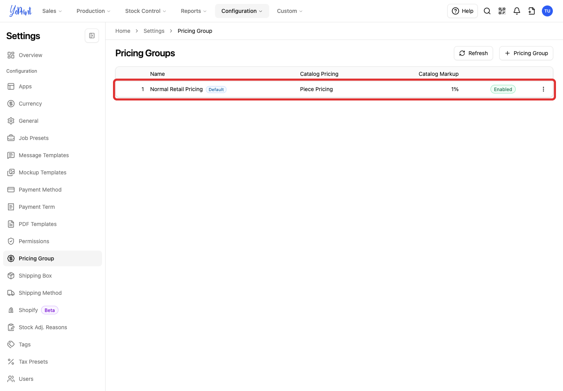Go to PDF Templates

52,224
